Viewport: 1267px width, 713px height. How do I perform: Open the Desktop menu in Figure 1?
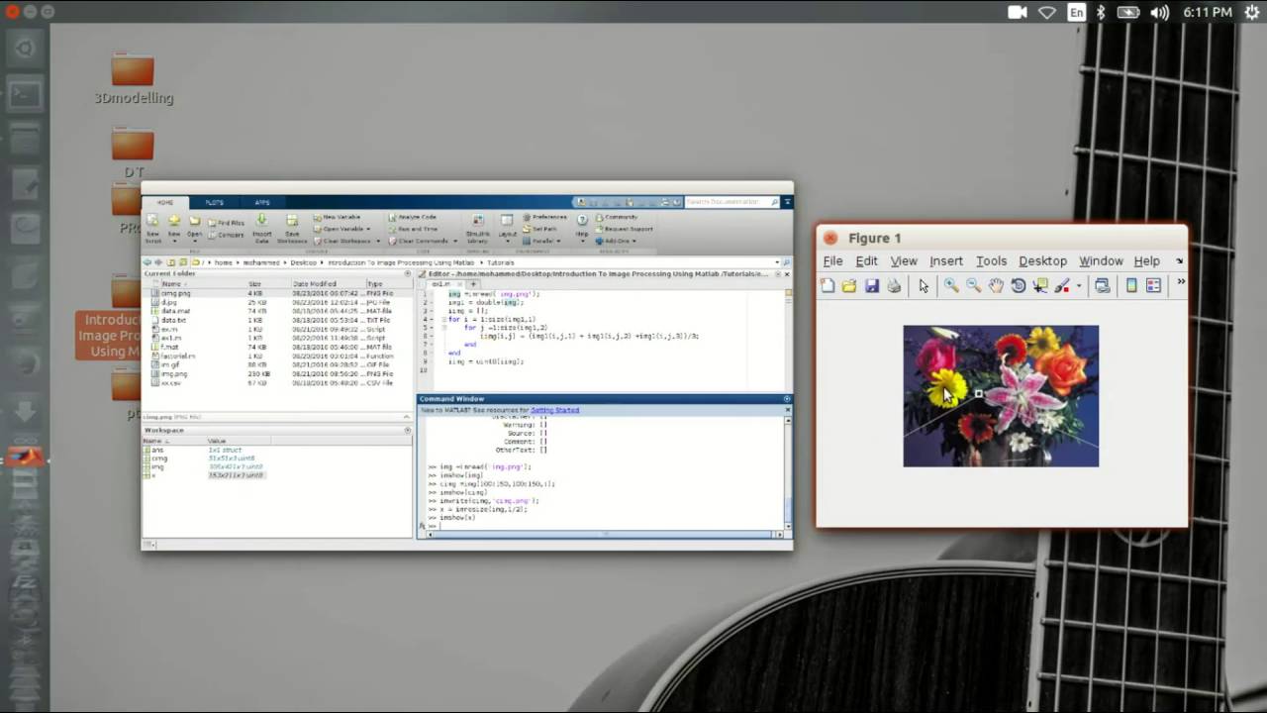pos(1043,261)
